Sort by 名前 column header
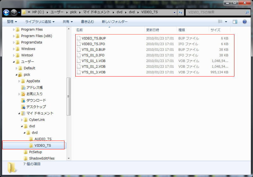The image size is (253, 177). (109, 30)
